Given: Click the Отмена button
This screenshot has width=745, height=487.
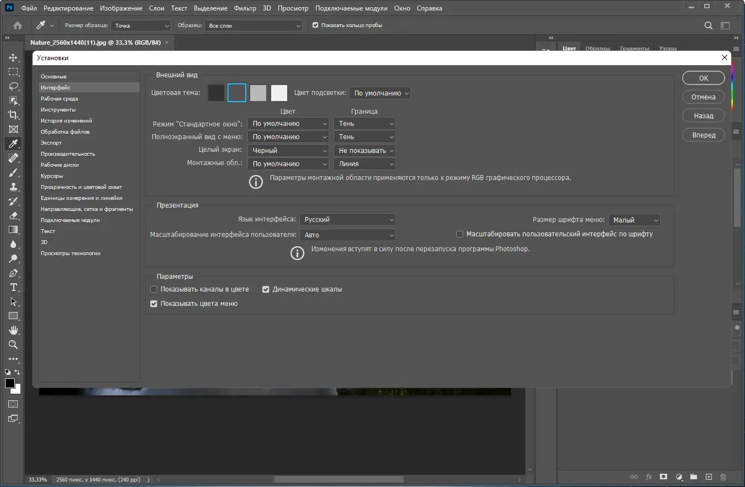Looking at the screenshot, I should pyautogui.click(x=704, y=97).
